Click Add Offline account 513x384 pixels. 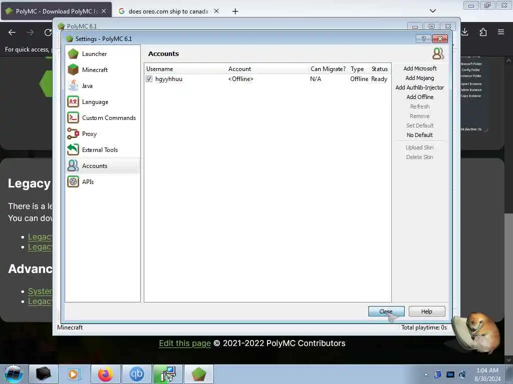420,97
